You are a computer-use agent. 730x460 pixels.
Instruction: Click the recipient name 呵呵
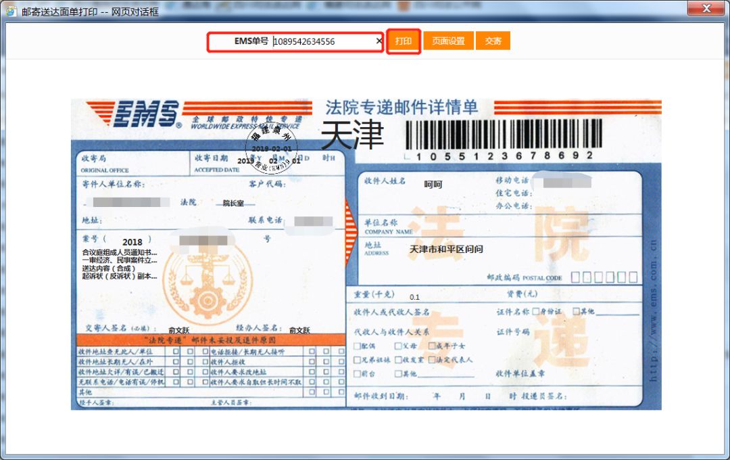pos(433,183)
